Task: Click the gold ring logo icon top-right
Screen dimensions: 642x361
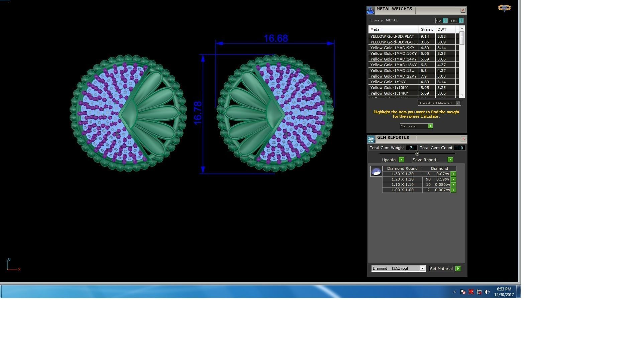Action: (504, 8)
